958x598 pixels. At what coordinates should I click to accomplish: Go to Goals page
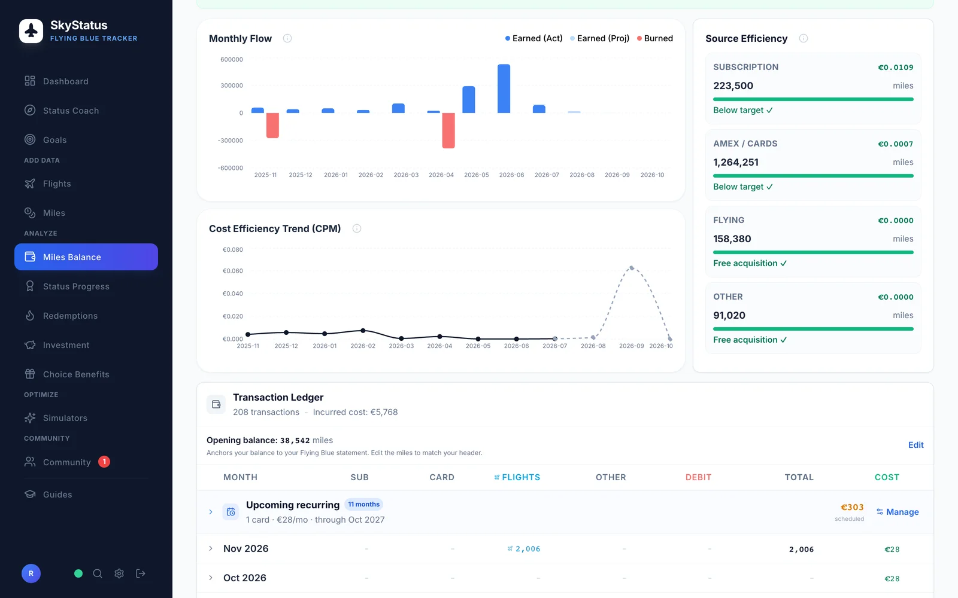point(86,140)
